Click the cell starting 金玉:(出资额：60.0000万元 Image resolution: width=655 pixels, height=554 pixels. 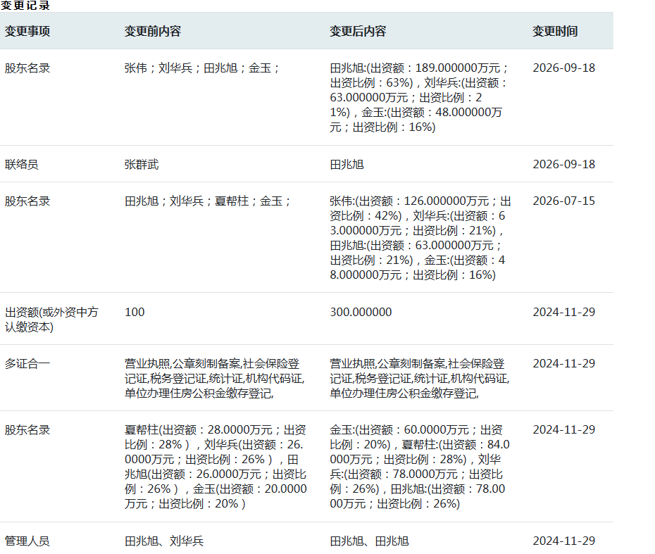(420, 467)
